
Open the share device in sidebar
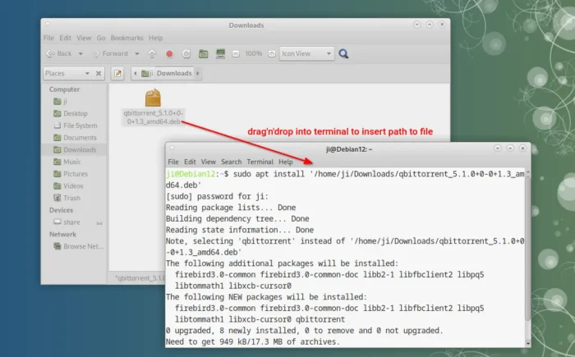pos(67,222)
